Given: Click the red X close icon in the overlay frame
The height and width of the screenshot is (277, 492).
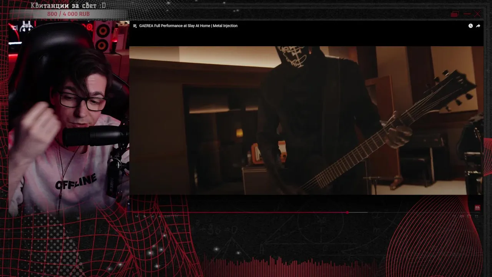Looking at the screenshot, I should (x=477, y=14).
